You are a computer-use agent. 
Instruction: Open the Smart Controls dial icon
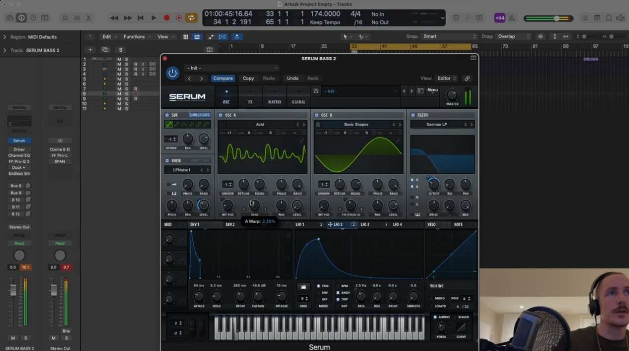[65, 18]
